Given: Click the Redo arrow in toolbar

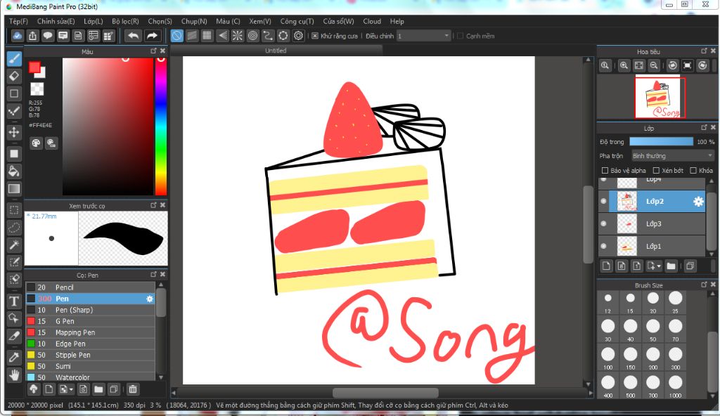Looking at the screenshot, I should point(152,36).
